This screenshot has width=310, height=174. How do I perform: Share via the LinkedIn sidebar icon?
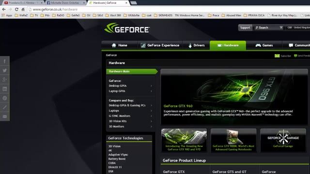[x=4, y=89]
